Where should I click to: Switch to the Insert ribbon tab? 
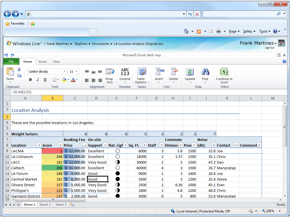click(42, 62)
